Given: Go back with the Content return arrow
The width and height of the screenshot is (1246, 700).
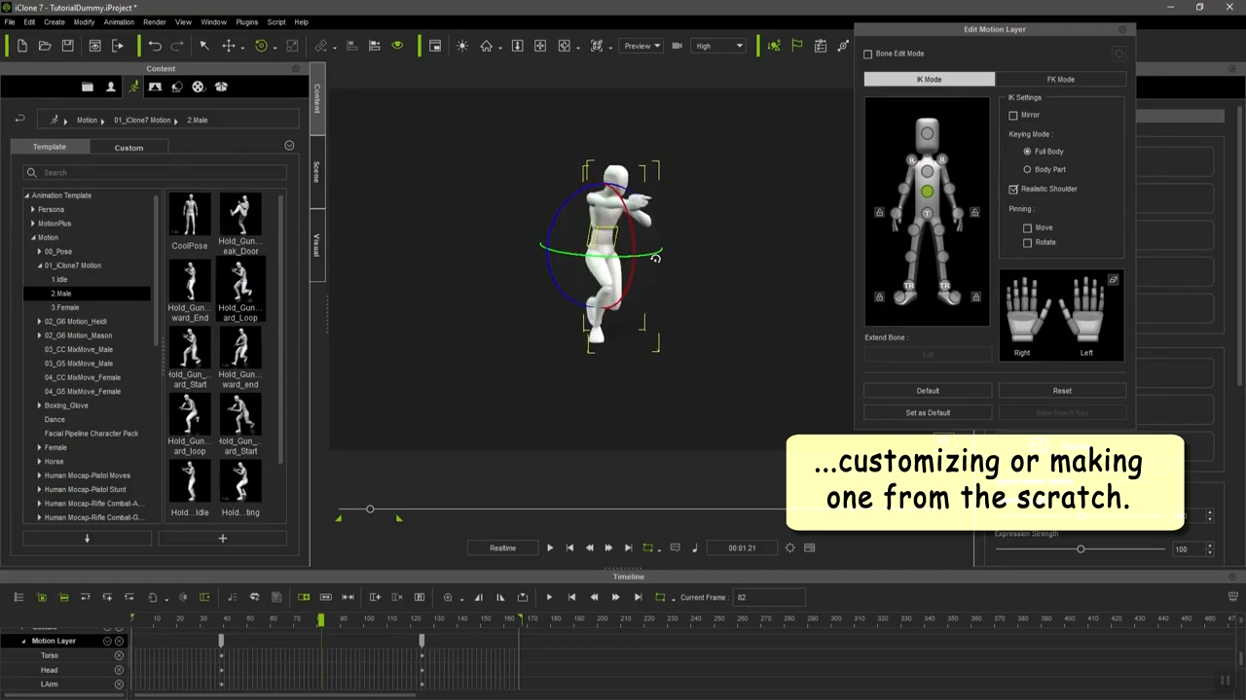Looking at the screenshot, I should (x=19, y=120).
